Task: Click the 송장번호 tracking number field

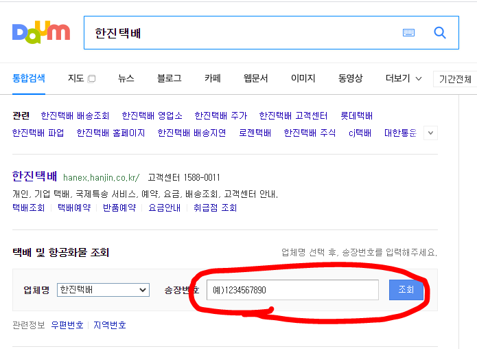Action: tap(292, 290)
